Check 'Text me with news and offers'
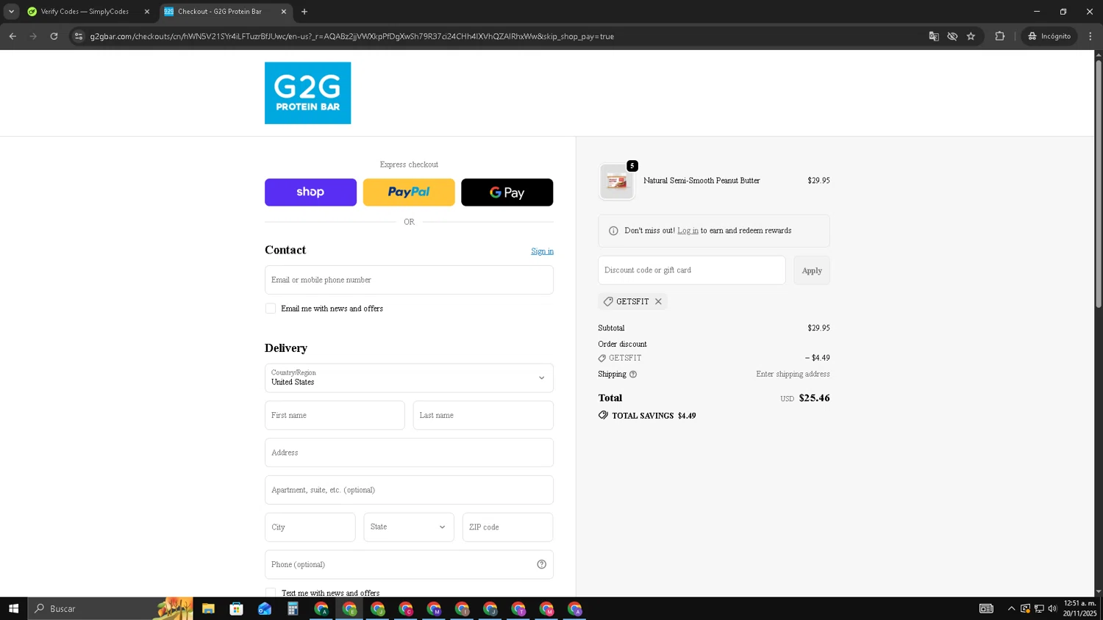1103x620 pixels. pyautogui.click(x=271, y=592)
